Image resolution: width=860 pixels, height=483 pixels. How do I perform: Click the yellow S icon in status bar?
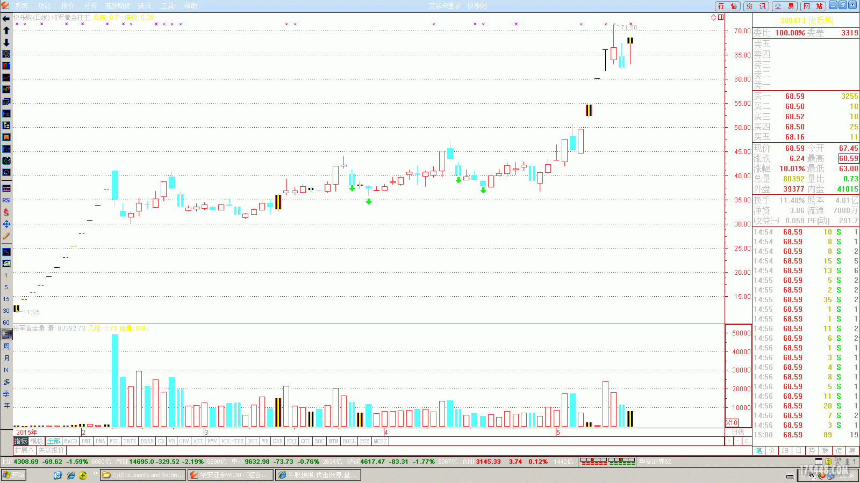click(x=828, y=462)
